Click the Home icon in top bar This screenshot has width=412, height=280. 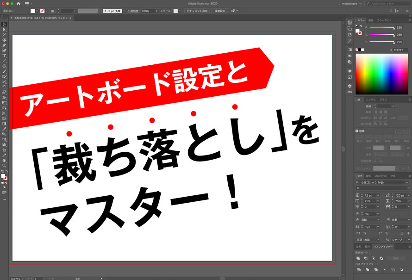click(19, 3)
